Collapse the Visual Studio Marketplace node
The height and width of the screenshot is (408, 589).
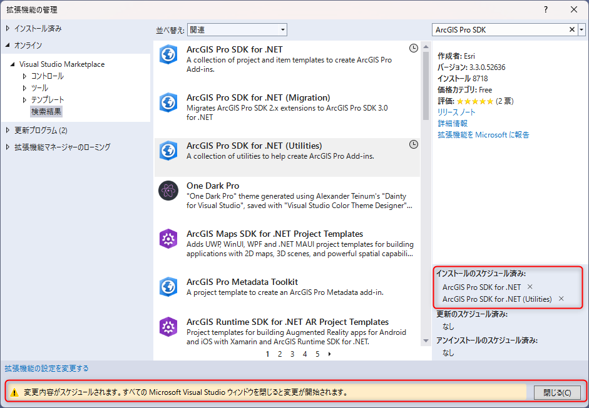point(13,64)
